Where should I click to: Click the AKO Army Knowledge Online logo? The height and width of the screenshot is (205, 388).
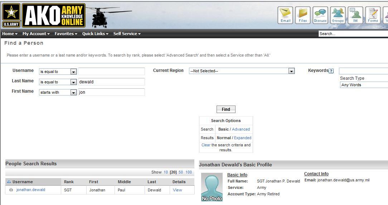[54, 15]
